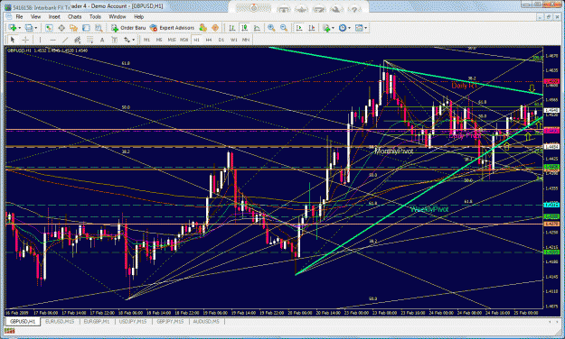
Task: Open the Navigator panel icon
Action: (x=74, y=28)
